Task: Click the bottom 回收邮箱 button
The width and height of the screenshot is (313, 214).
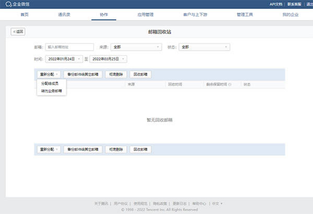Action: [140, 149]
